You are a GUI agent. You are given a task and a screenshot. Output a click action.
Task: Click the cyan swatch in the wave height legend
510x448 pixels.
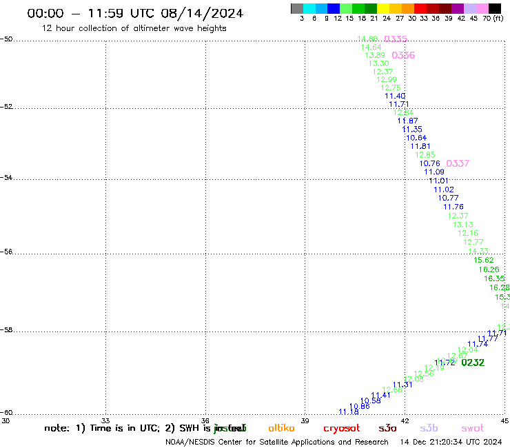(309, 8)
